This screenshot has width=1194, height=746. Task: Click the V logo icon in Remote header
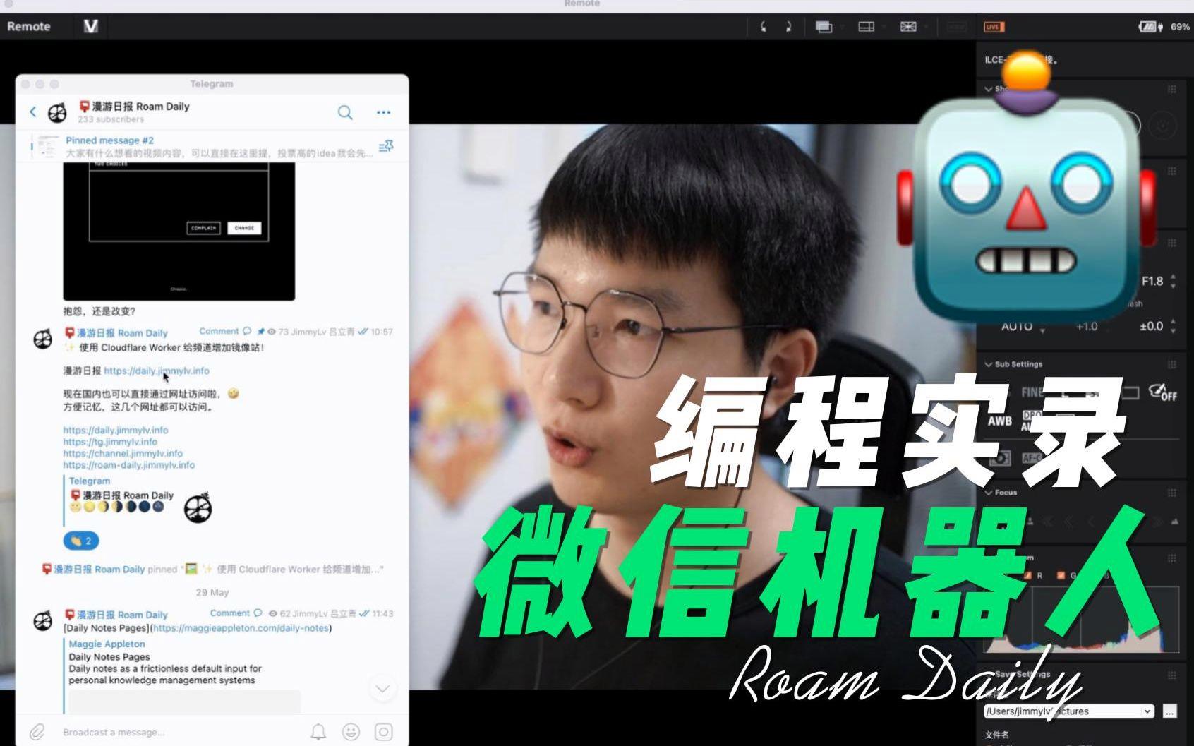point(91,26)
